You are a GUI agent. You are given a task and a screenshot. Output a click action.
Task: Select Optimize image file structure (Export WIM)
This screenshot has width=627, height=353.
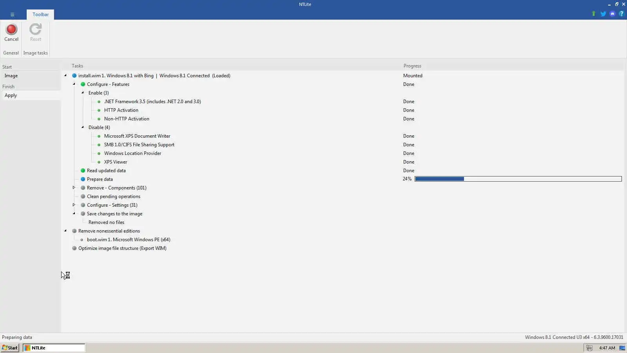click(122, 248)
